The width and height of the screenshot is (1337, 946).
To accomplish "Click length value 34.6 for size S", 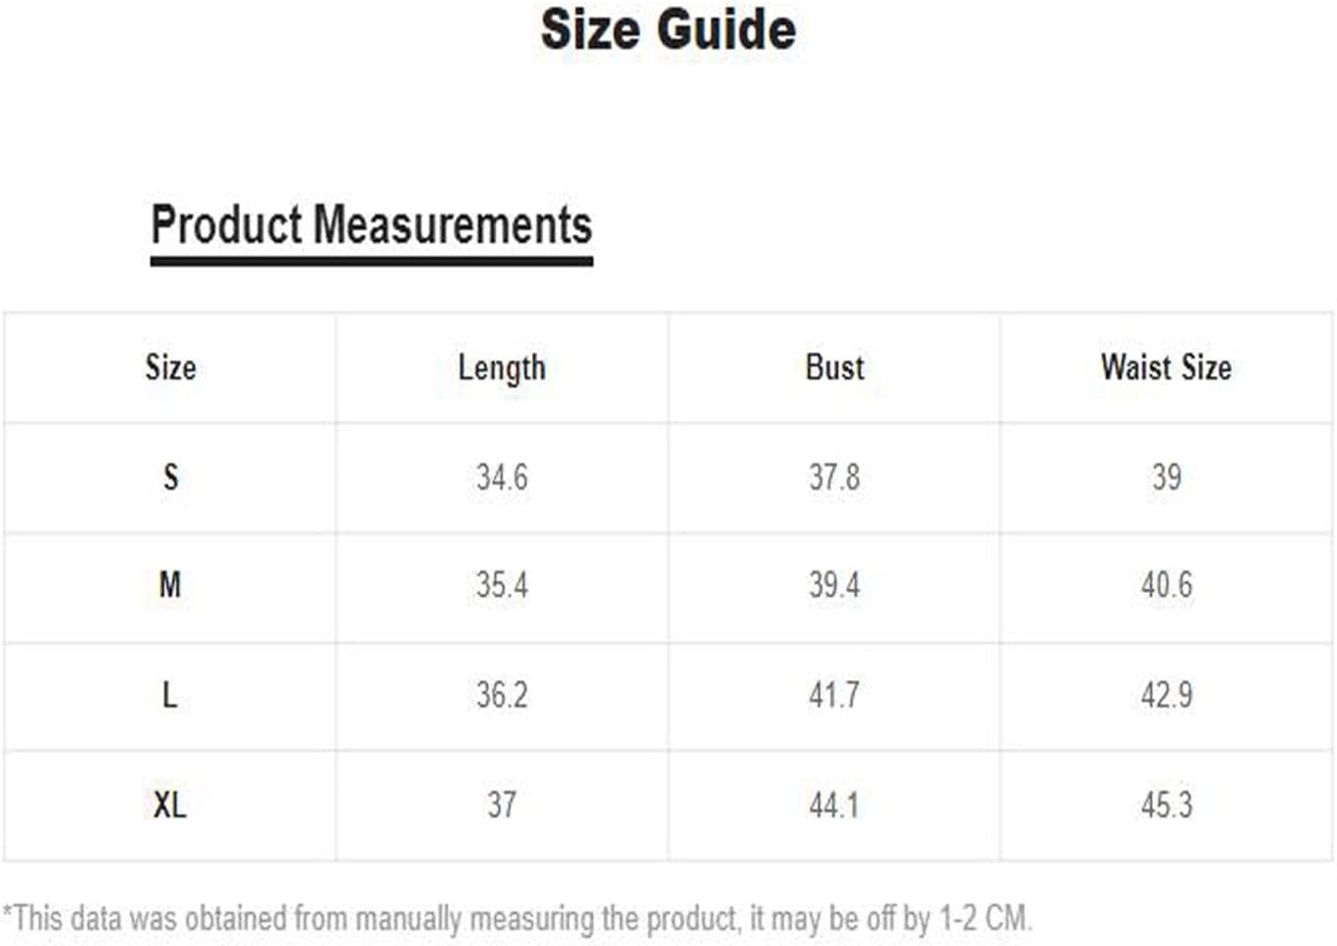I will coord(502,477).
